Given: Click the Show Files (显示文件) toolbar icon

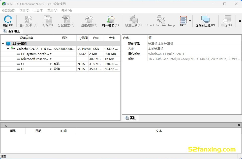Looking at the screenshot, I should 28,19.
